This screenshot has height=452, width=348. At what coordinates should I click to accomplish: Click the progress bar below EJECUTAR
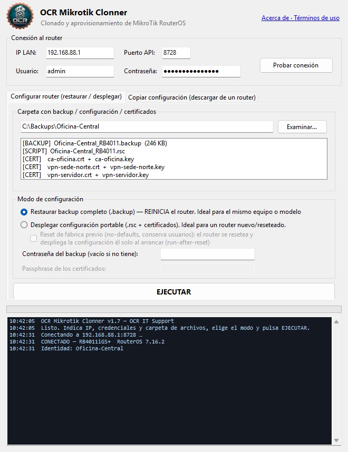click(x=173, y=309)
